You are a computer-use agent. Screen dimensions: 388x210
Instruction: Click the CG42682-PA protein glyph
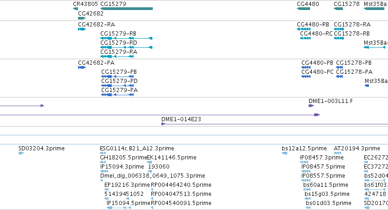(82, 67)
